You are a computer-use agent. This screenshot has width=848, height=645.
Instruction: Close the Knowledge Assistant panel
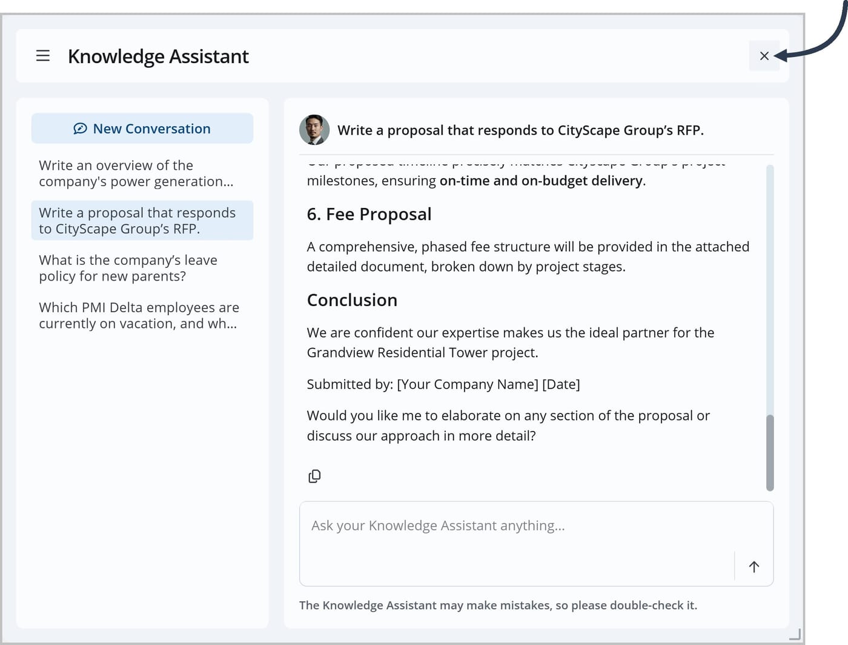click(x=764, y=56)
